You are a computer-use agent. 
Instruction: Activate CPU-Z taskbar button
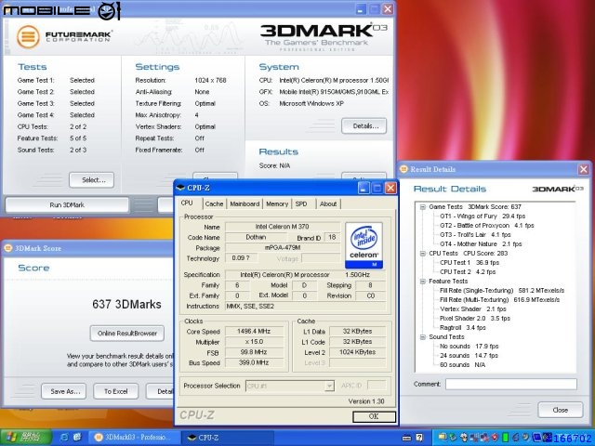point(228,438)
